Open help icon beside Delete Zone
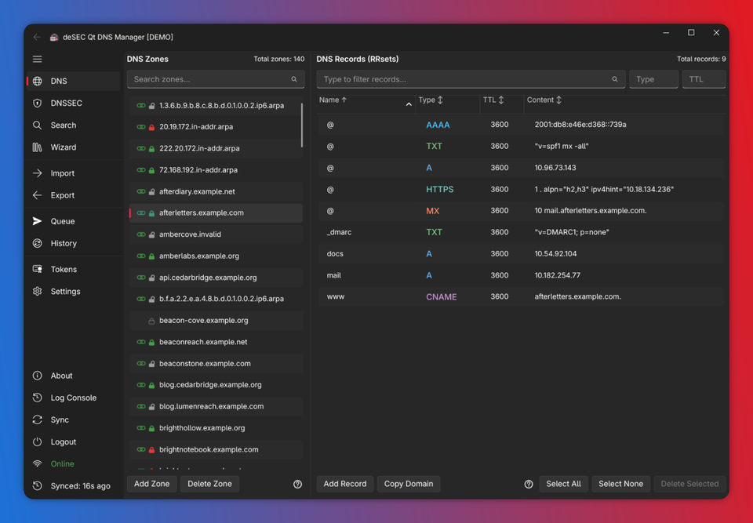The height and width of the screenshot is (523, 753). point(298,484)
